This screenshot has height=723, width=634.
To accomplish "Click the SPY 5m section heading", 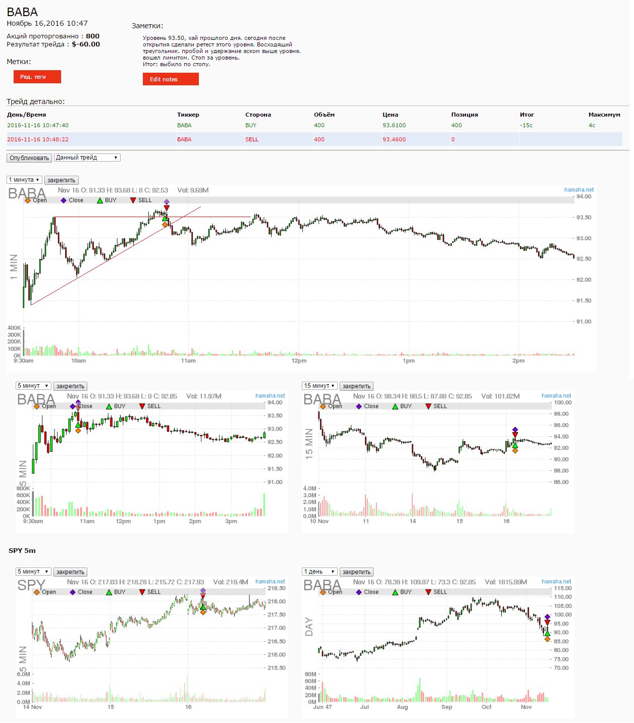I will coord(22,550).
